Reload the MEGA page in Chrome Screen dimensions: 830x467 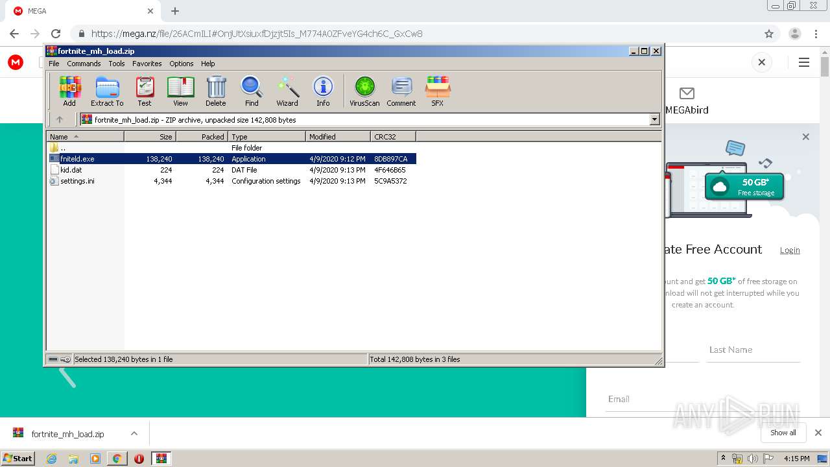click(56, 34)
